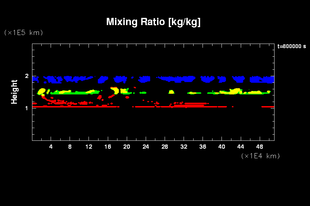Click x-axis tick label "32"
Screen dimensions: 310x206
click(x=184, y=147)
